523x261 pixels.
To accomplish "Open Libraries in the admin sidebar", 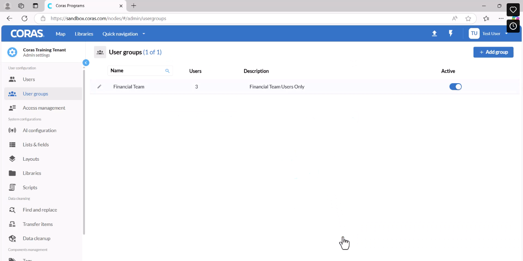I will tap(43, 173).
